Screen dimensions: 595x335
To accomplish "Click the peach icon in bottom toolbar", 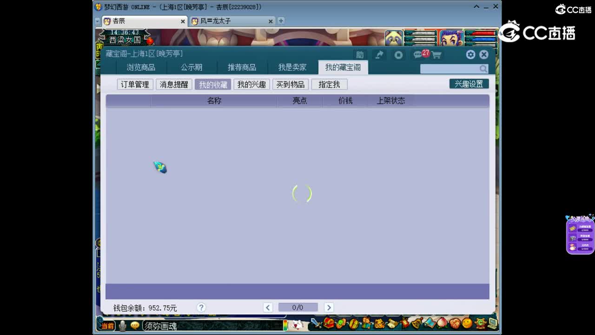I will coord(442,323).
